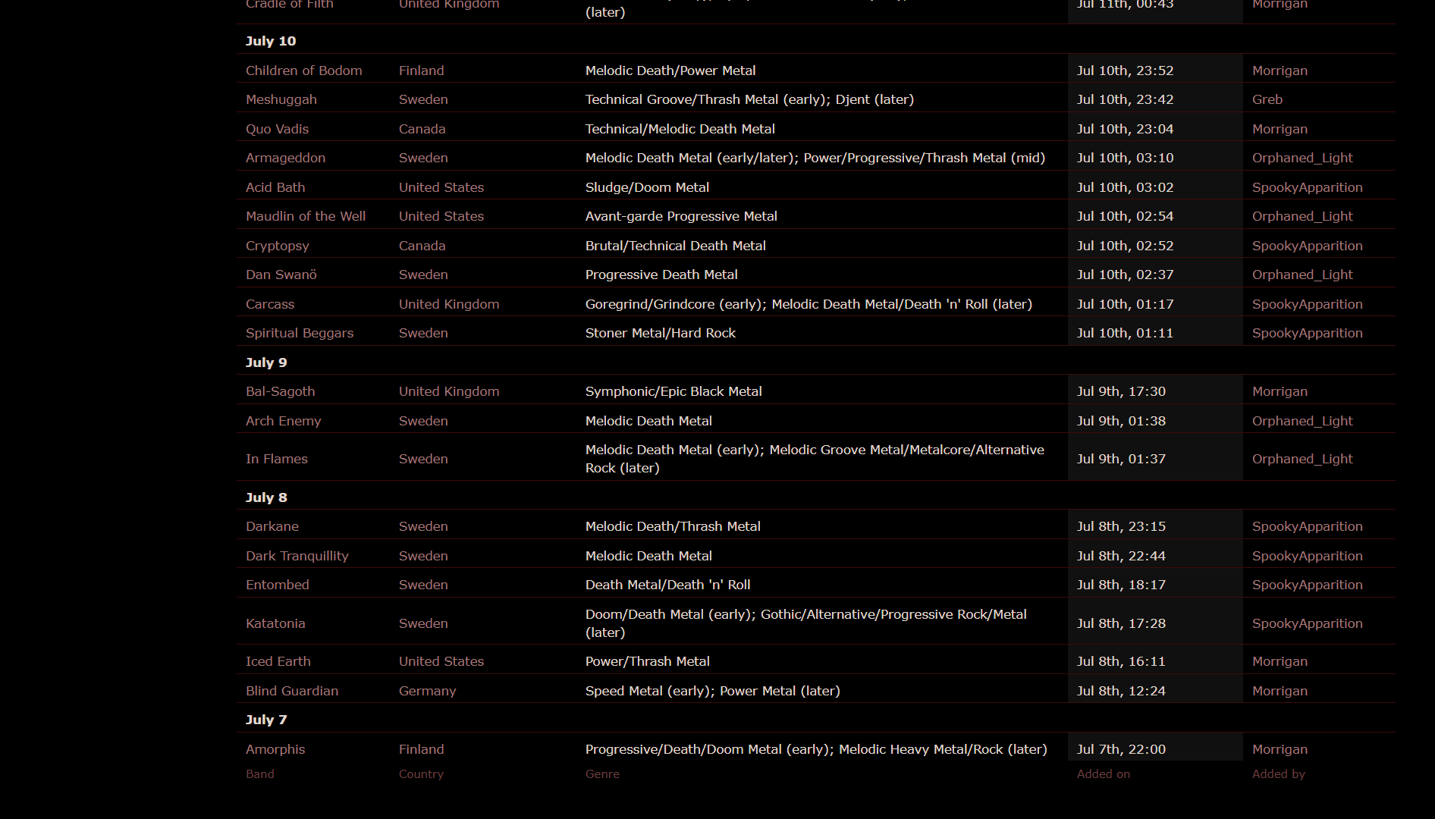Viewport: 1435px width, 819px height.
Task: Click the July 9 date heading
Action: pyautogui.click(x=266, y=362)
